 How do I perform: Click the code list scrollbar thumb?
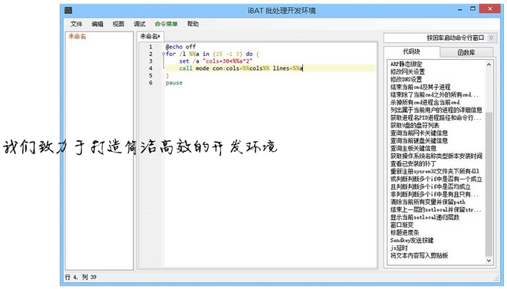pyautogui.click(x=489, y=183)
